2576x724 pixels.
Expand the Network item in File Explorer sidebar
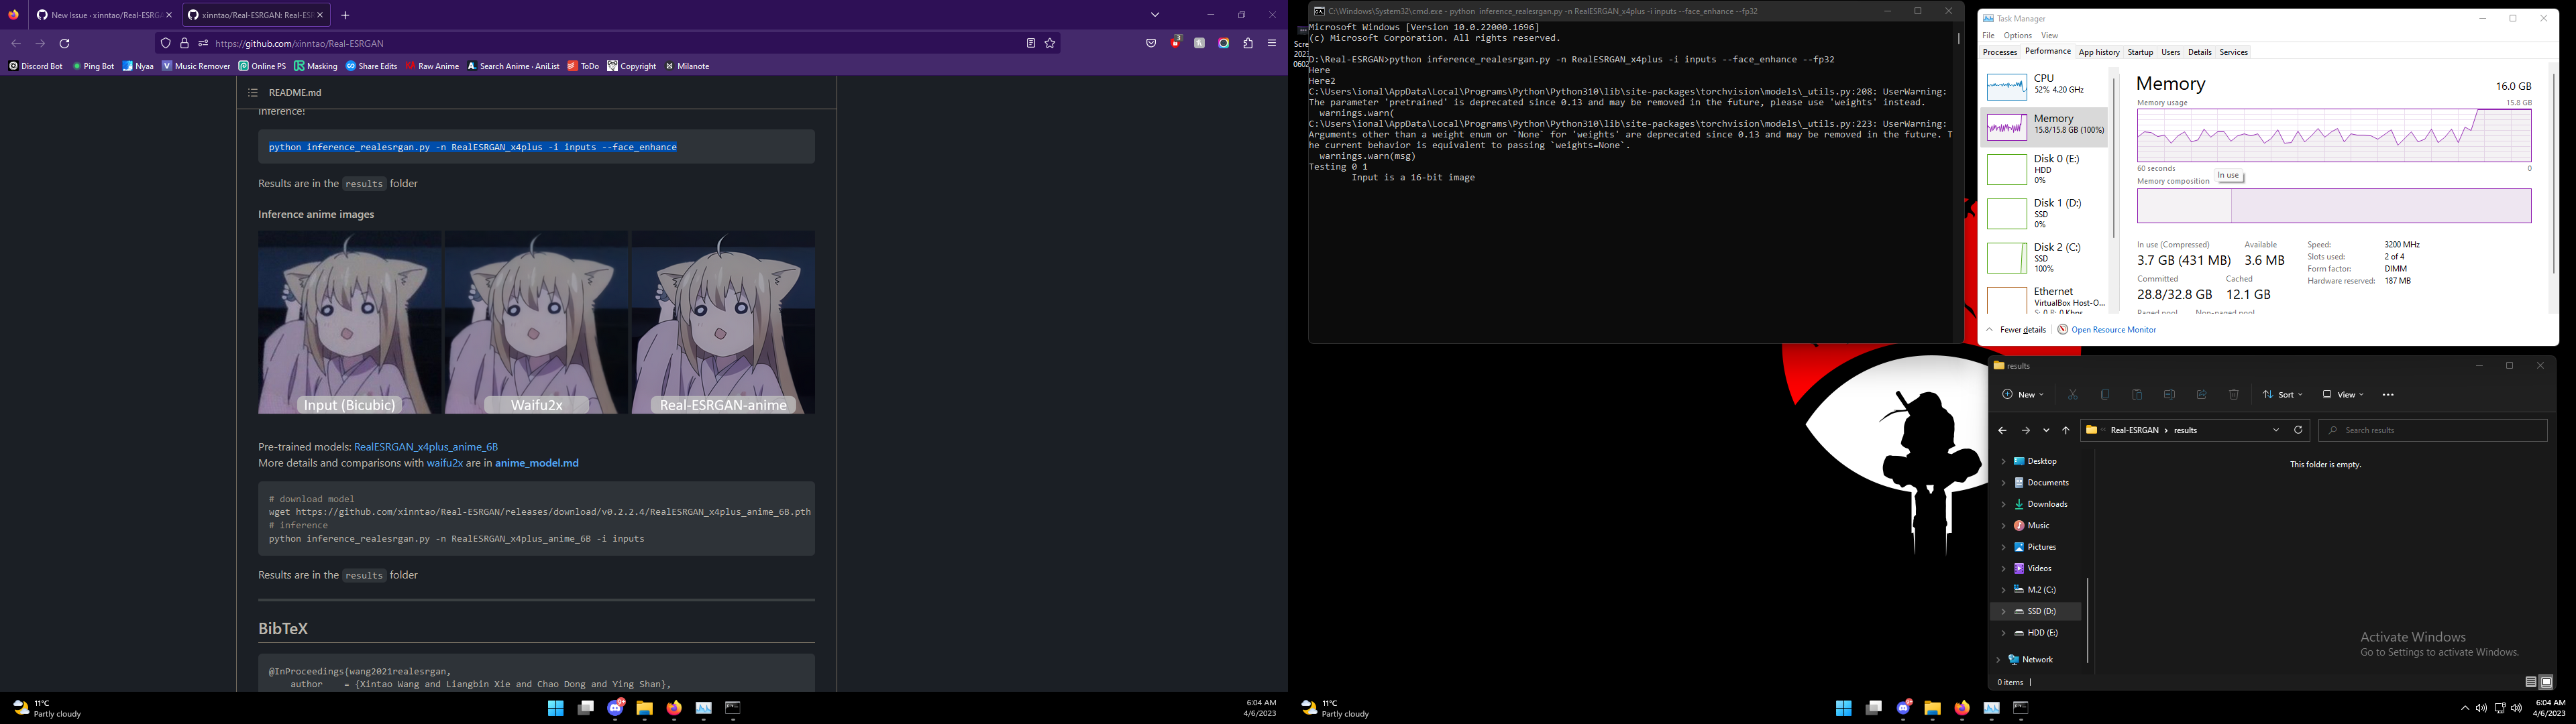click(x=1999, y=659)
